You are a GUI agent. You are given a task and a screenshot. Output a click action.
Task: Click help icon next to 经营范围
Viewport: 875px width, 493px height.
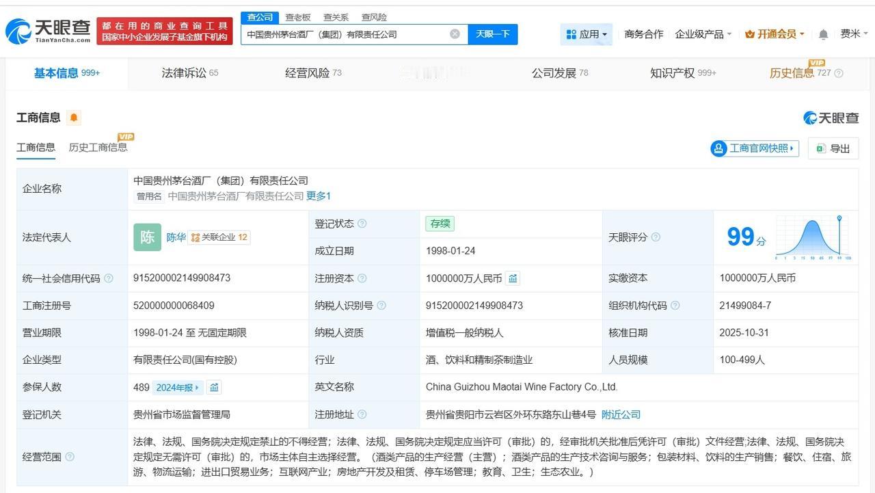tap(70, 457)
